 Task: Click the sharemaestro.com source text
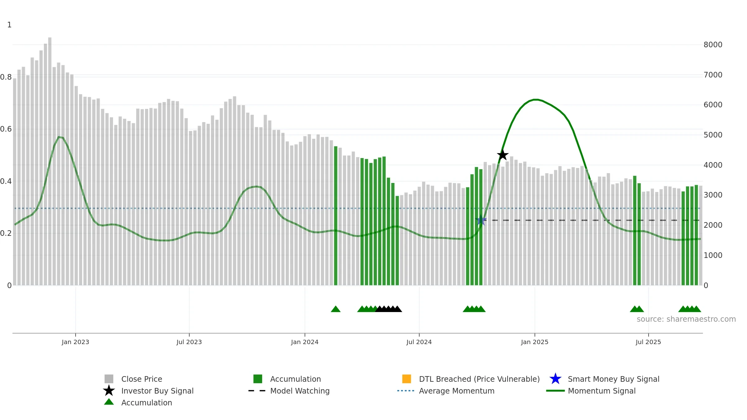[686, 319]
